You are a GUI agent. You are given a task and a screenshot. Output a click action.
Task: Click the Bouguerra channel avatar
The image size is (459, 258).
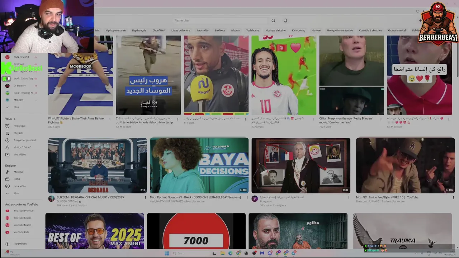(x=255, y=199)
